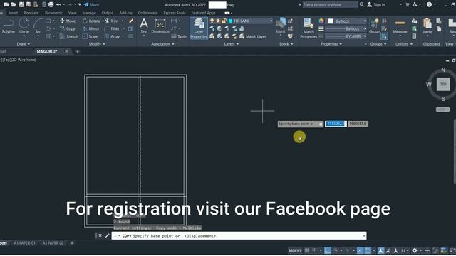This screenshot has height=256, width=456.
Task: Open the ByBlock color dropdown
Action: click(x=365, y=21)
